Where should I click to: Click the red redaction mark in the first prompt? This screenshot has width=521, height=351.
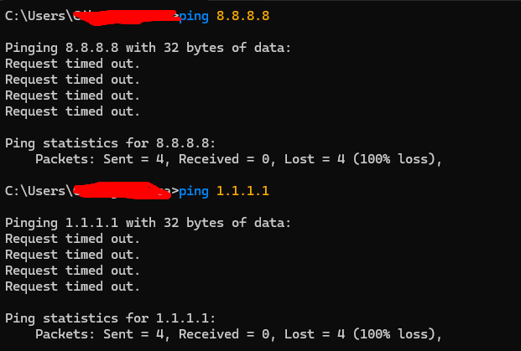pos(126,14)
